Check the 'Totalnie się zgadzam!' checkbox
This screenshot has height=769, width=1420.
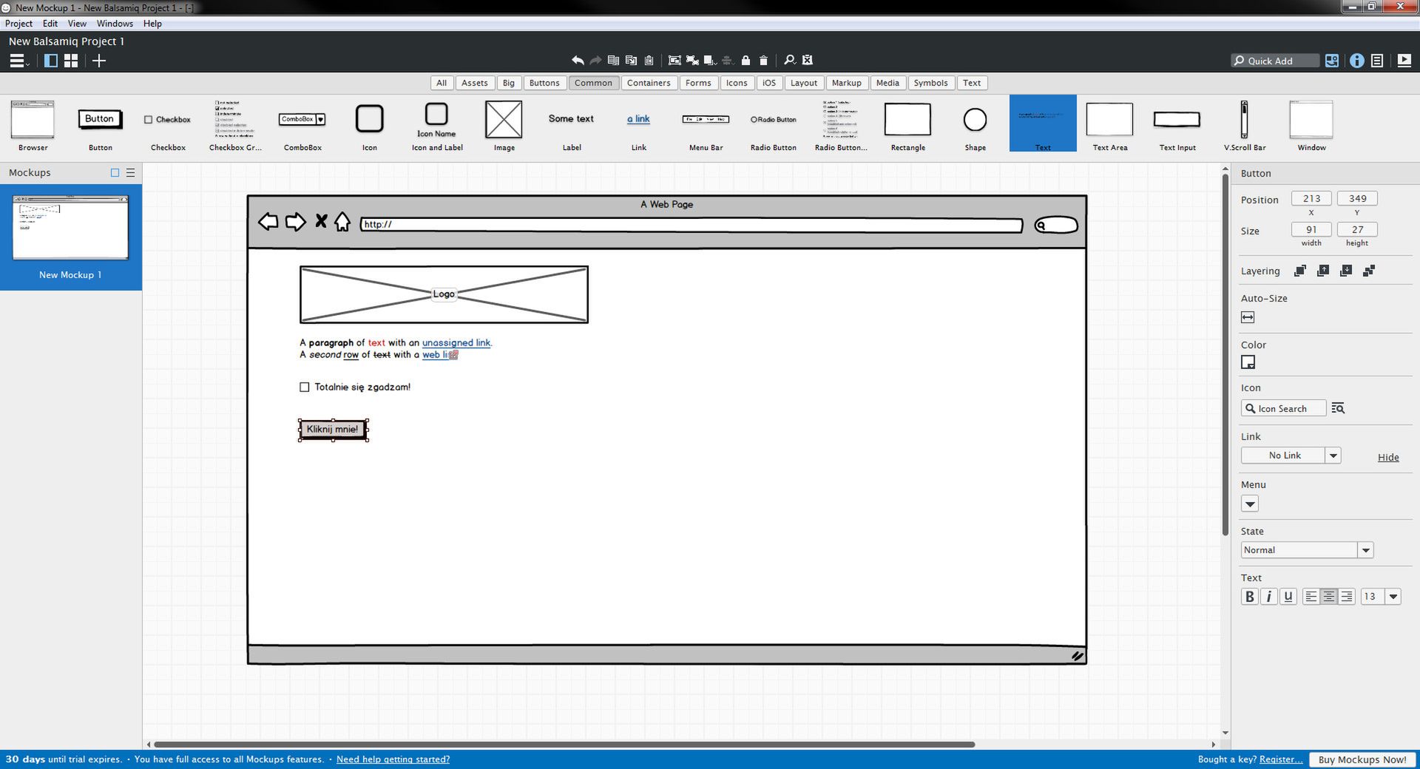point(304,387)
